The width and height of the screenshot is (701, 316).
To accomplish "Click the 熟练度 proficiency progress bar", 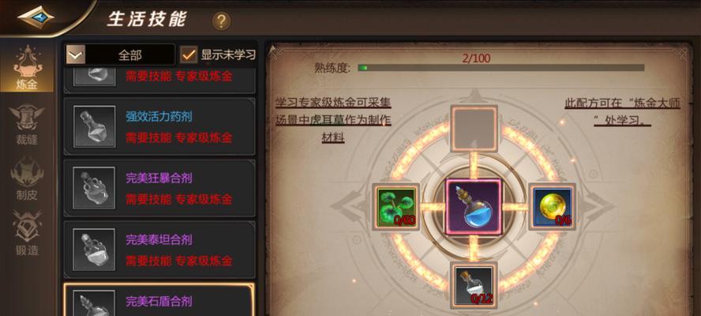I will (500, 68).
